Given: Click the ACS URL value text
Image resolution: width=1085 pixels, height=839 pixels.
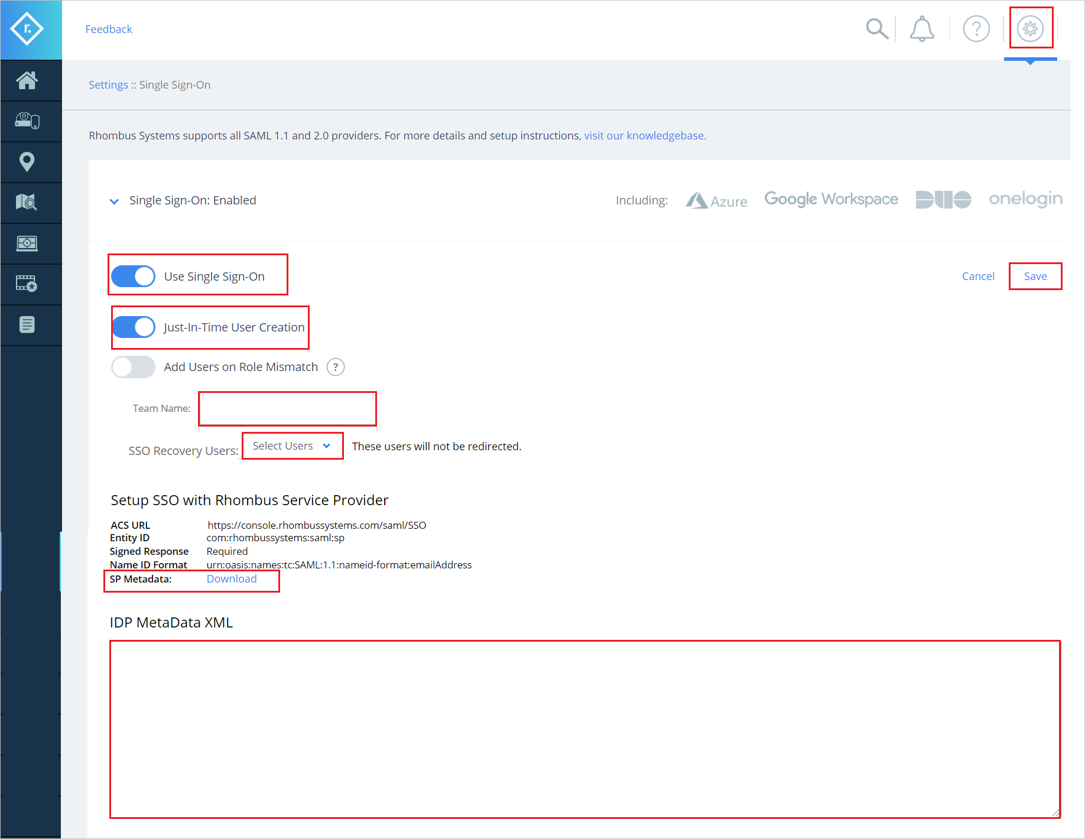Looking at the screenshot, I should pos(317,525).
